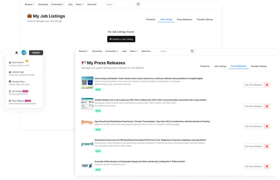280x180 pixels.
Task: Open Upcoming in Job Listings window navigation
Action: point(43,4)
